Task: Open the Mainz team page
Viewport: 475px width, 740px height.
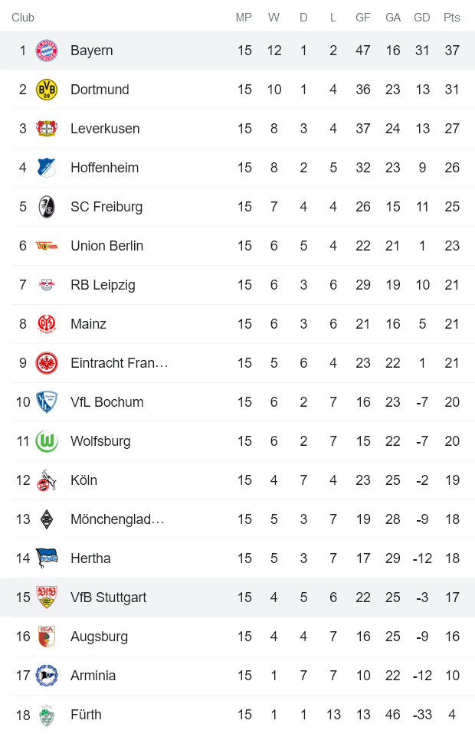Action: 88,323
